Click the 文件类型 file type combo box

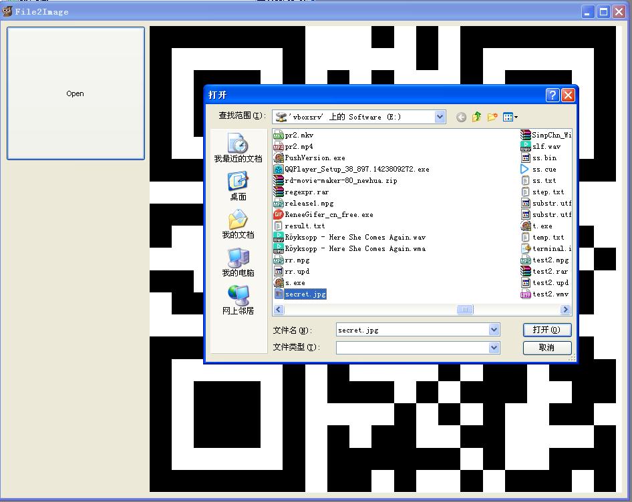coord(418,348)
